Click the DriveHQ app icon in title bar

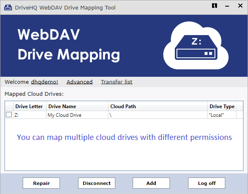coord(8,7)
